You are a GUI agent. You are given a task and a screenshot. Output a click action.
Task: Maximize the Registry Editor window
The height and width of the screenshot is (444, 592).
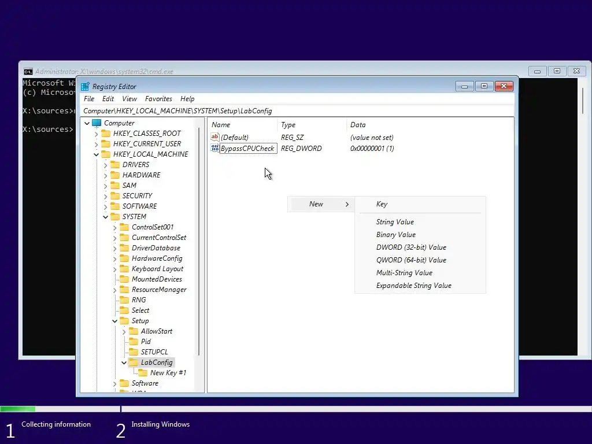tap(484, 87)
